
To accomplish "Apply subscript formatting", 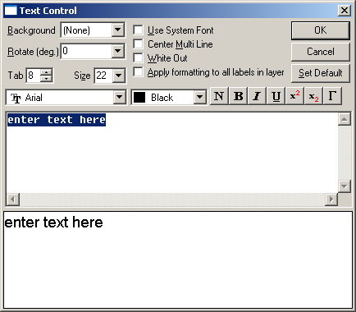I will tap(313, 96).
